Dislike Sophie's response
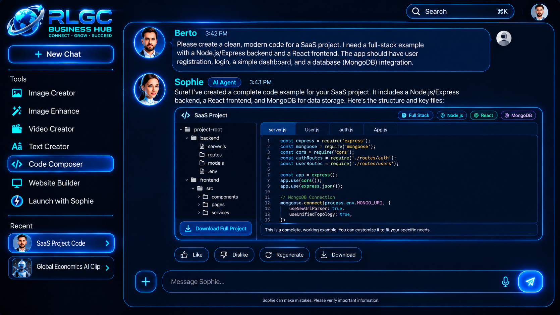Image resolution: width=560 pixels, height=315 pixels. pos(234,255)
